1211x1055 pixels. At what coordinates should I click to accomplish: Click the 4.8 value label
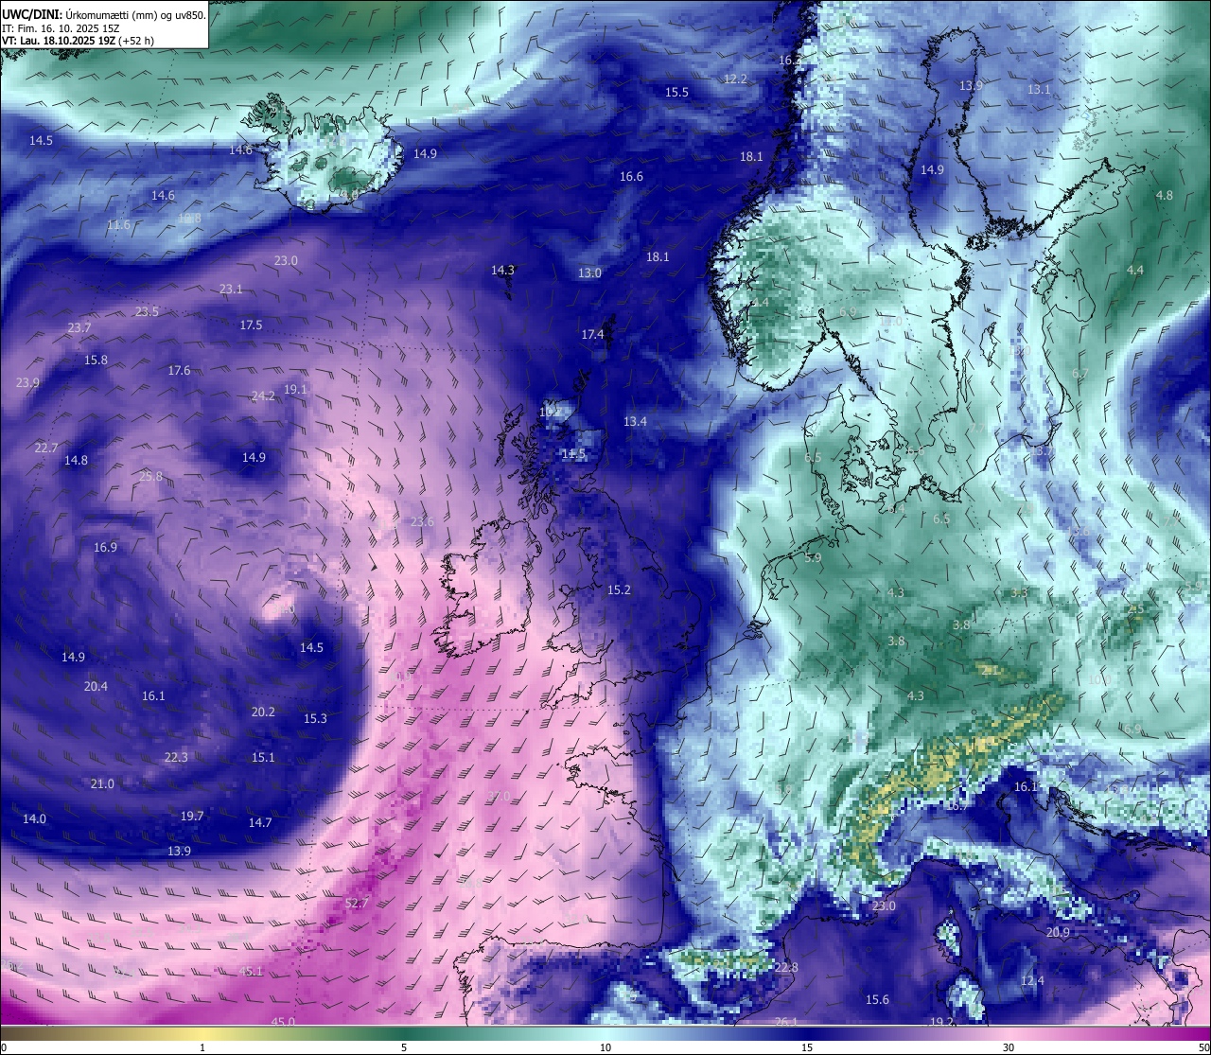tap(1165, 196)
